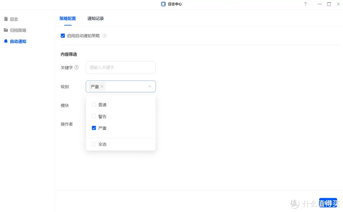The height and width of the screenshot is (212, 343).
Task: Check the 警告 level checkbox
Action: click(94, 116)
